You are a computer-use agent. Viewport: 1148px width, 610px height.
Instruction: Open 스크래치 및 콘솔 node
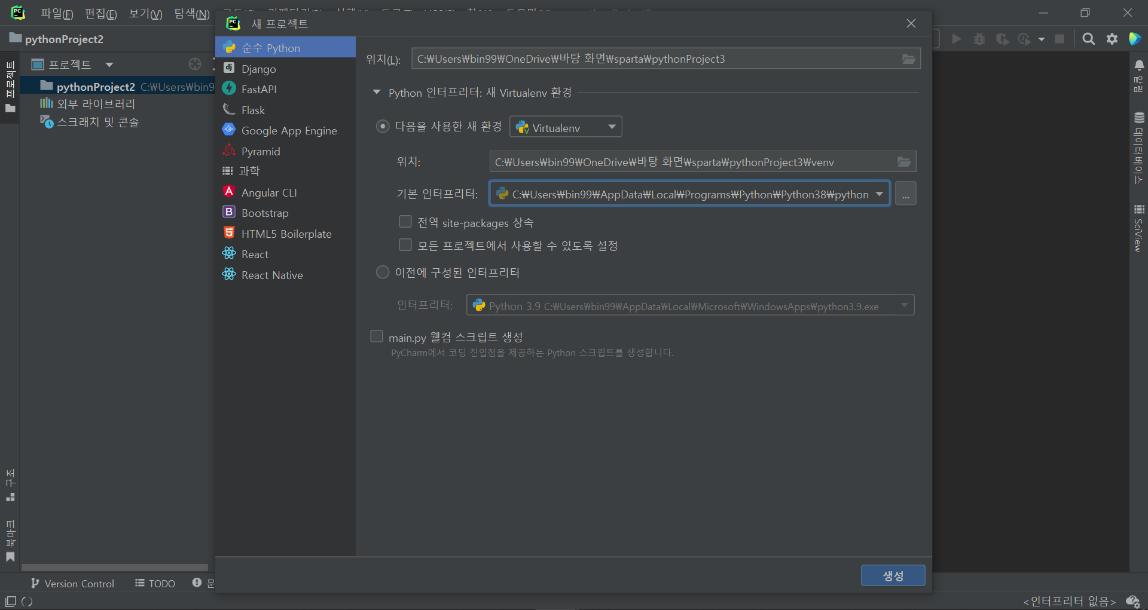[x=90, y=122]
